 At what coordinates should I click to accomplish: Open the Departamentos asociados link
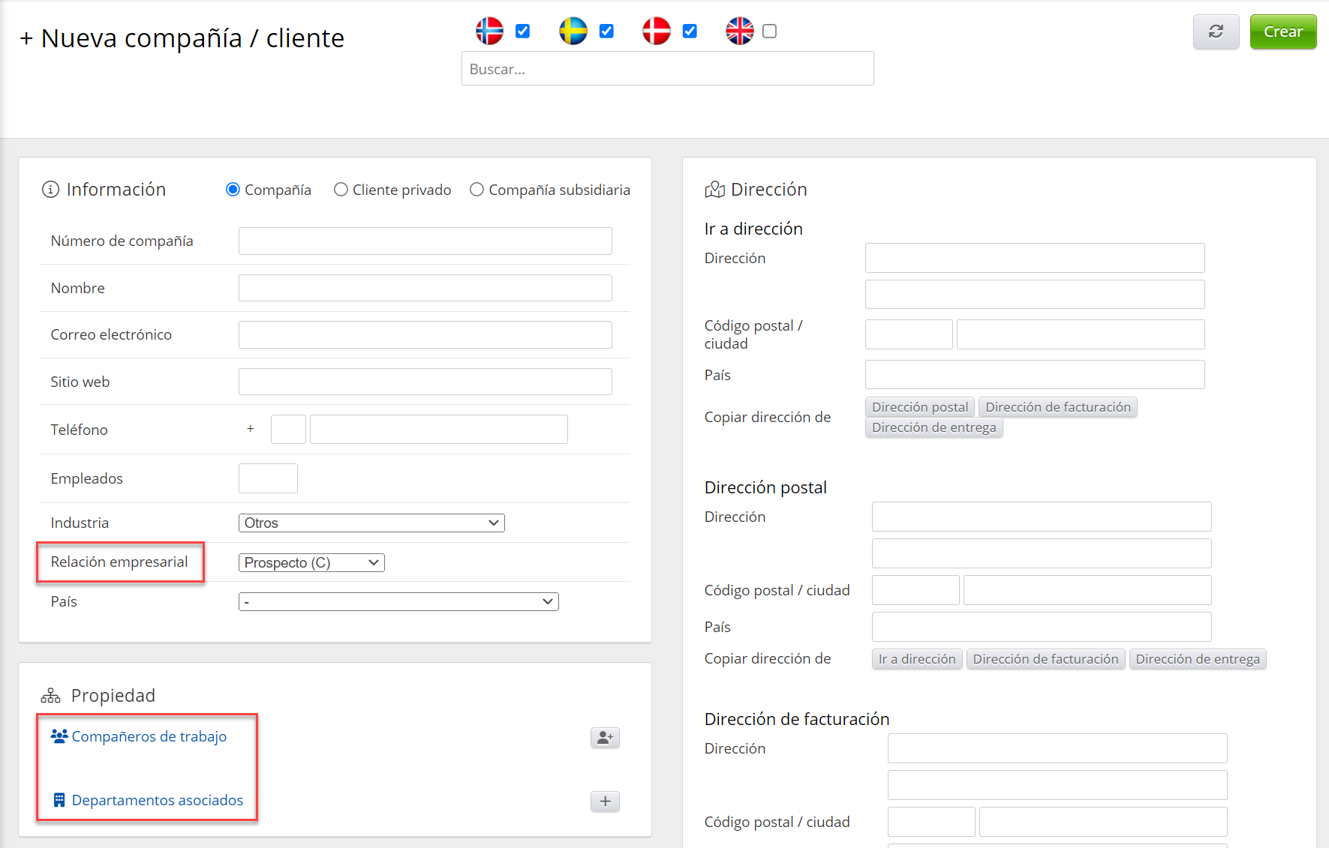[157, 800]
